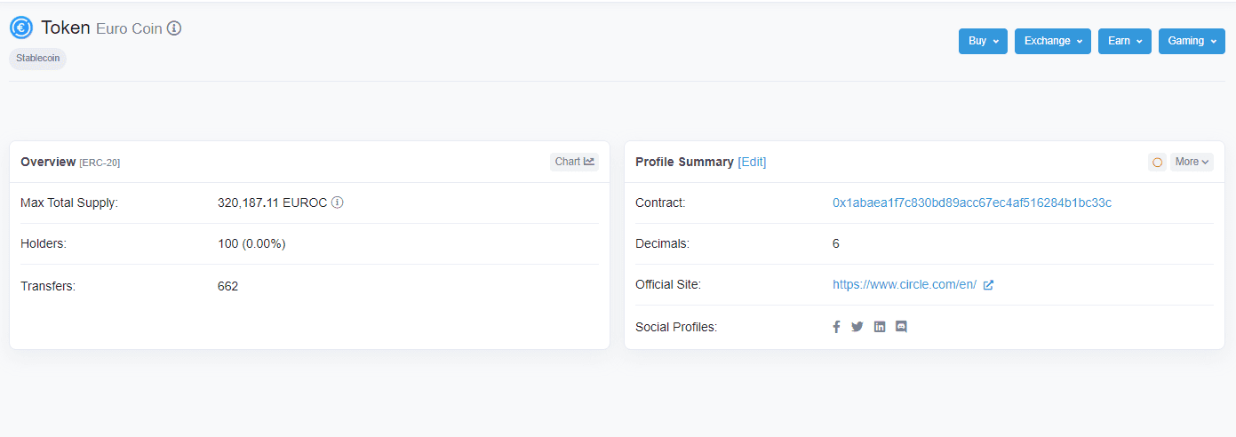Click the Transfers label
1236x437 pixels.
click(48, 286)
